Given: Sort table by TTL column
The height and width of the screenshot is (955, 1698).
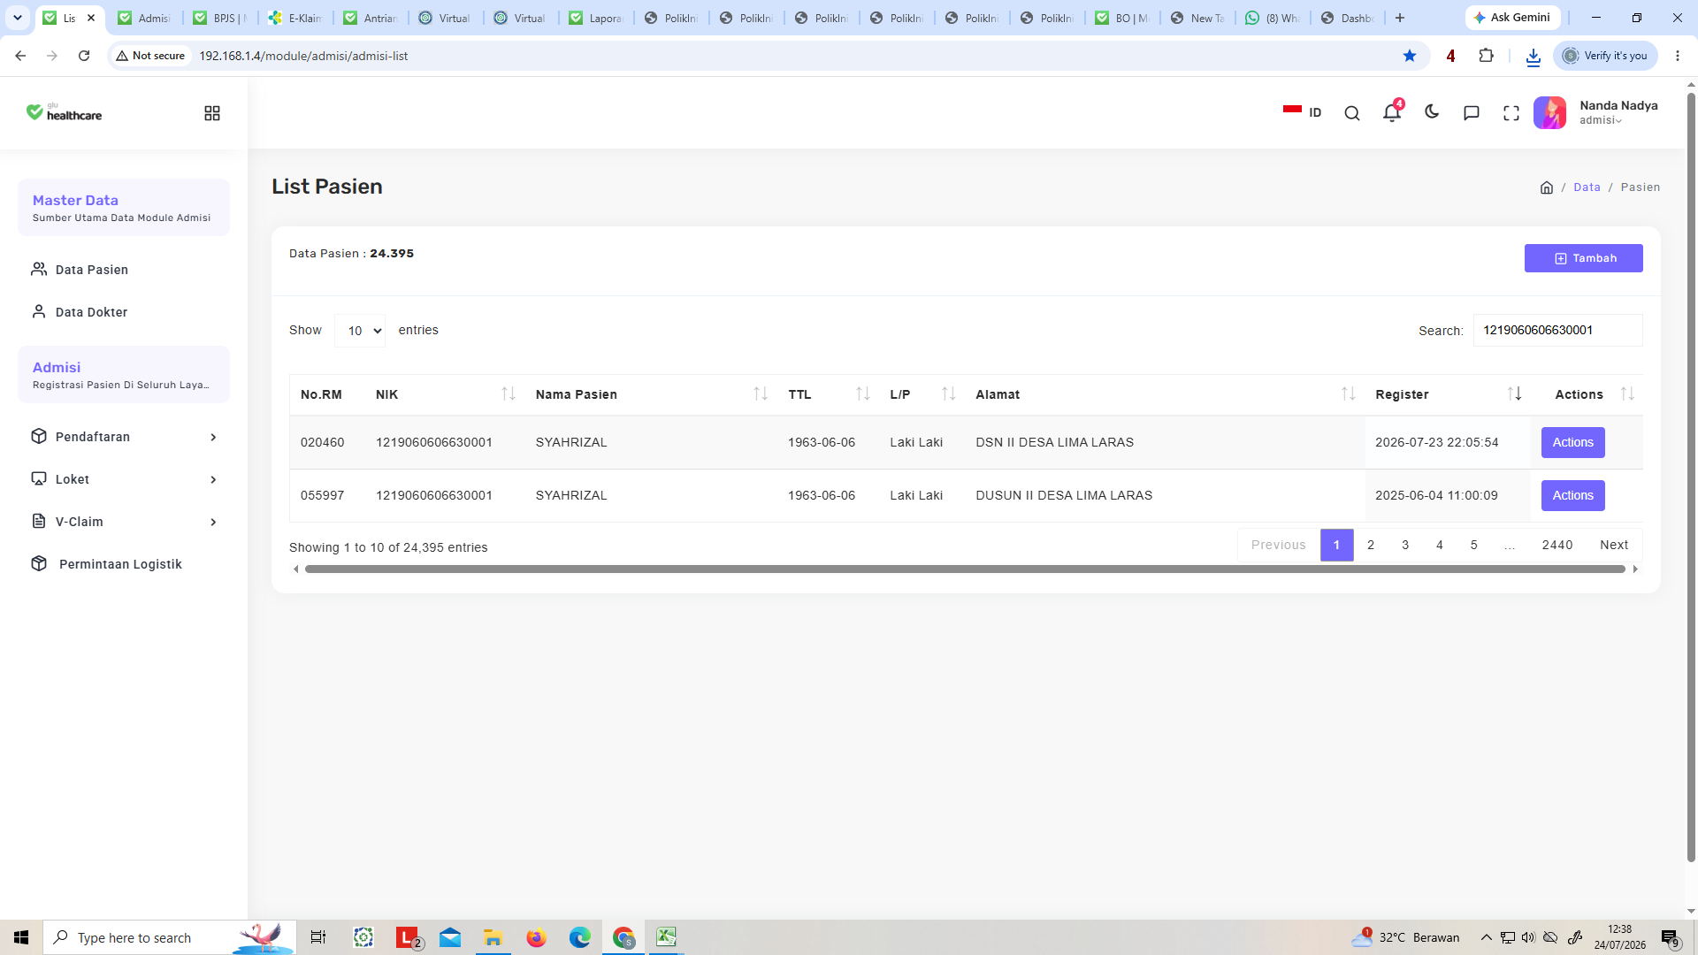Looking at the screenshot, I should click(x=829, y=394).
